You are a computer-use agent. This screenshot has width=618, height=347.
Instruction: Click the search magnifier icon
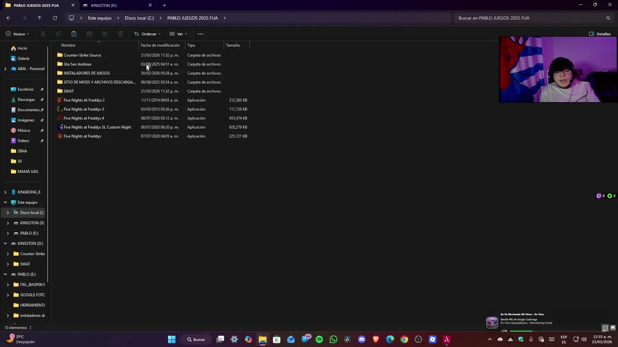tap(608, 18)
